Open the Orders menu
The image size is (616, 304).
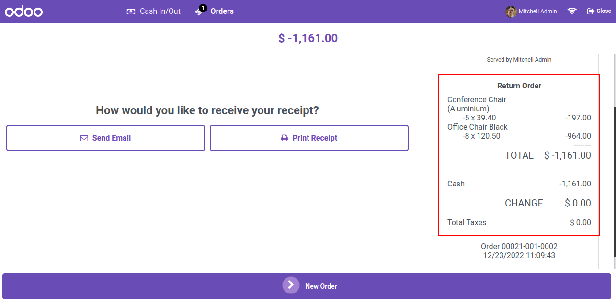tap(215, 11)
